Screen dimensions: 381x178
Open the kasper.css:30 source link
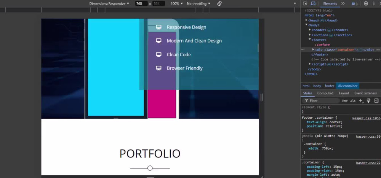point(368,137)
